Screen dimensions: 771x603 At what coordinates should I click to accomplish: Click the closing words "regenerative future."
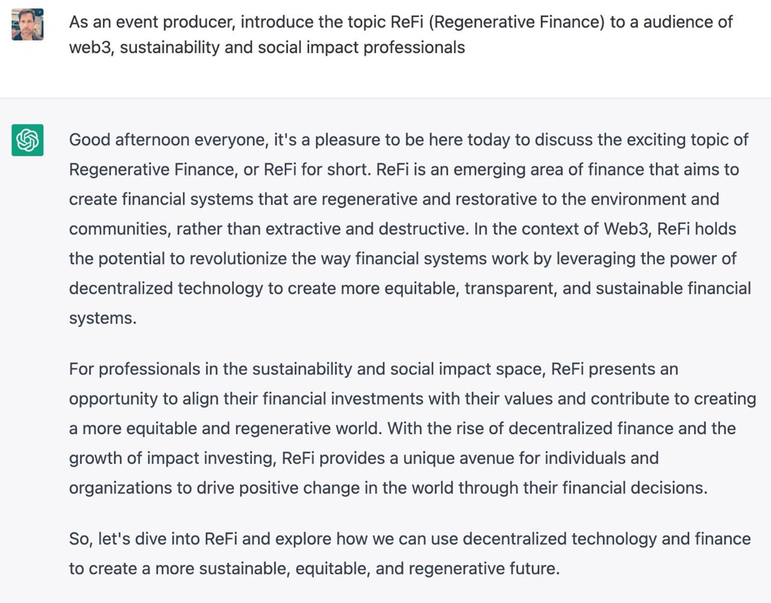[x=484, y=569]
